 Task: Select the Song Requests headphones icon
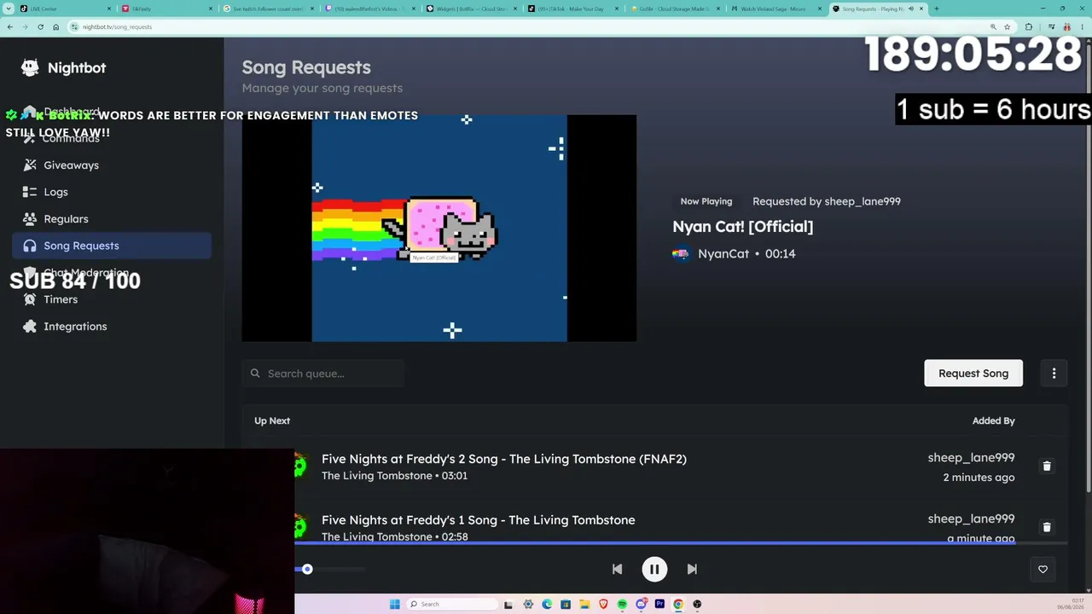point(30,246)
